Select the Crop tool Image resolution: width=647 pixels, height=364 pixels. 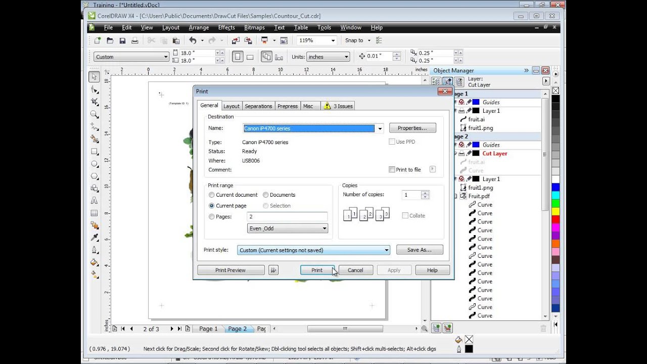click(94, 102)
